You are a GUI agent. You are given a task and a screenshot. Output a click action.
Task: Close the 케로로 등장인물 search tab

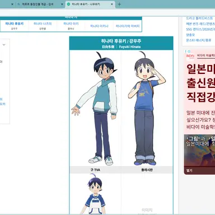62,4
